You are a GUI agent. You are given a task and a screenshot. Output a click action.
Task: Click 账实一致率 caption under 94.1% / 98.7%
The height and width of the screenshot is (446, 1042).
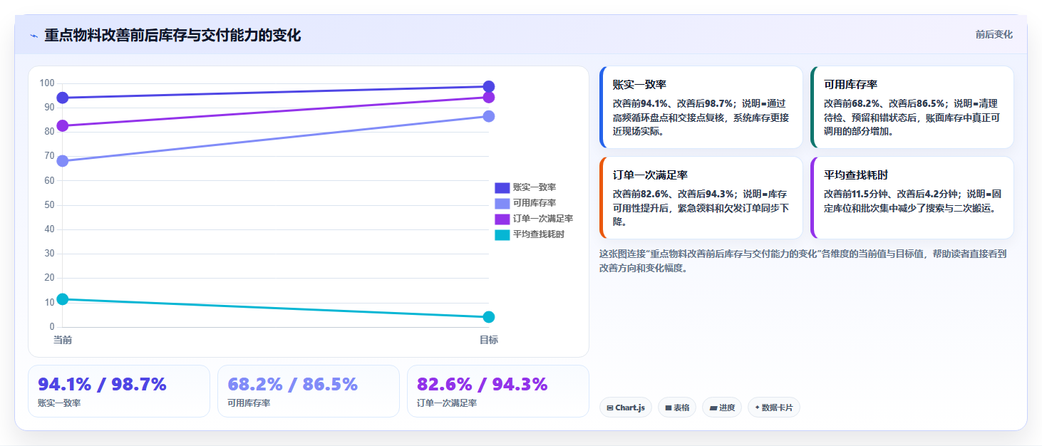pos(59,403)
